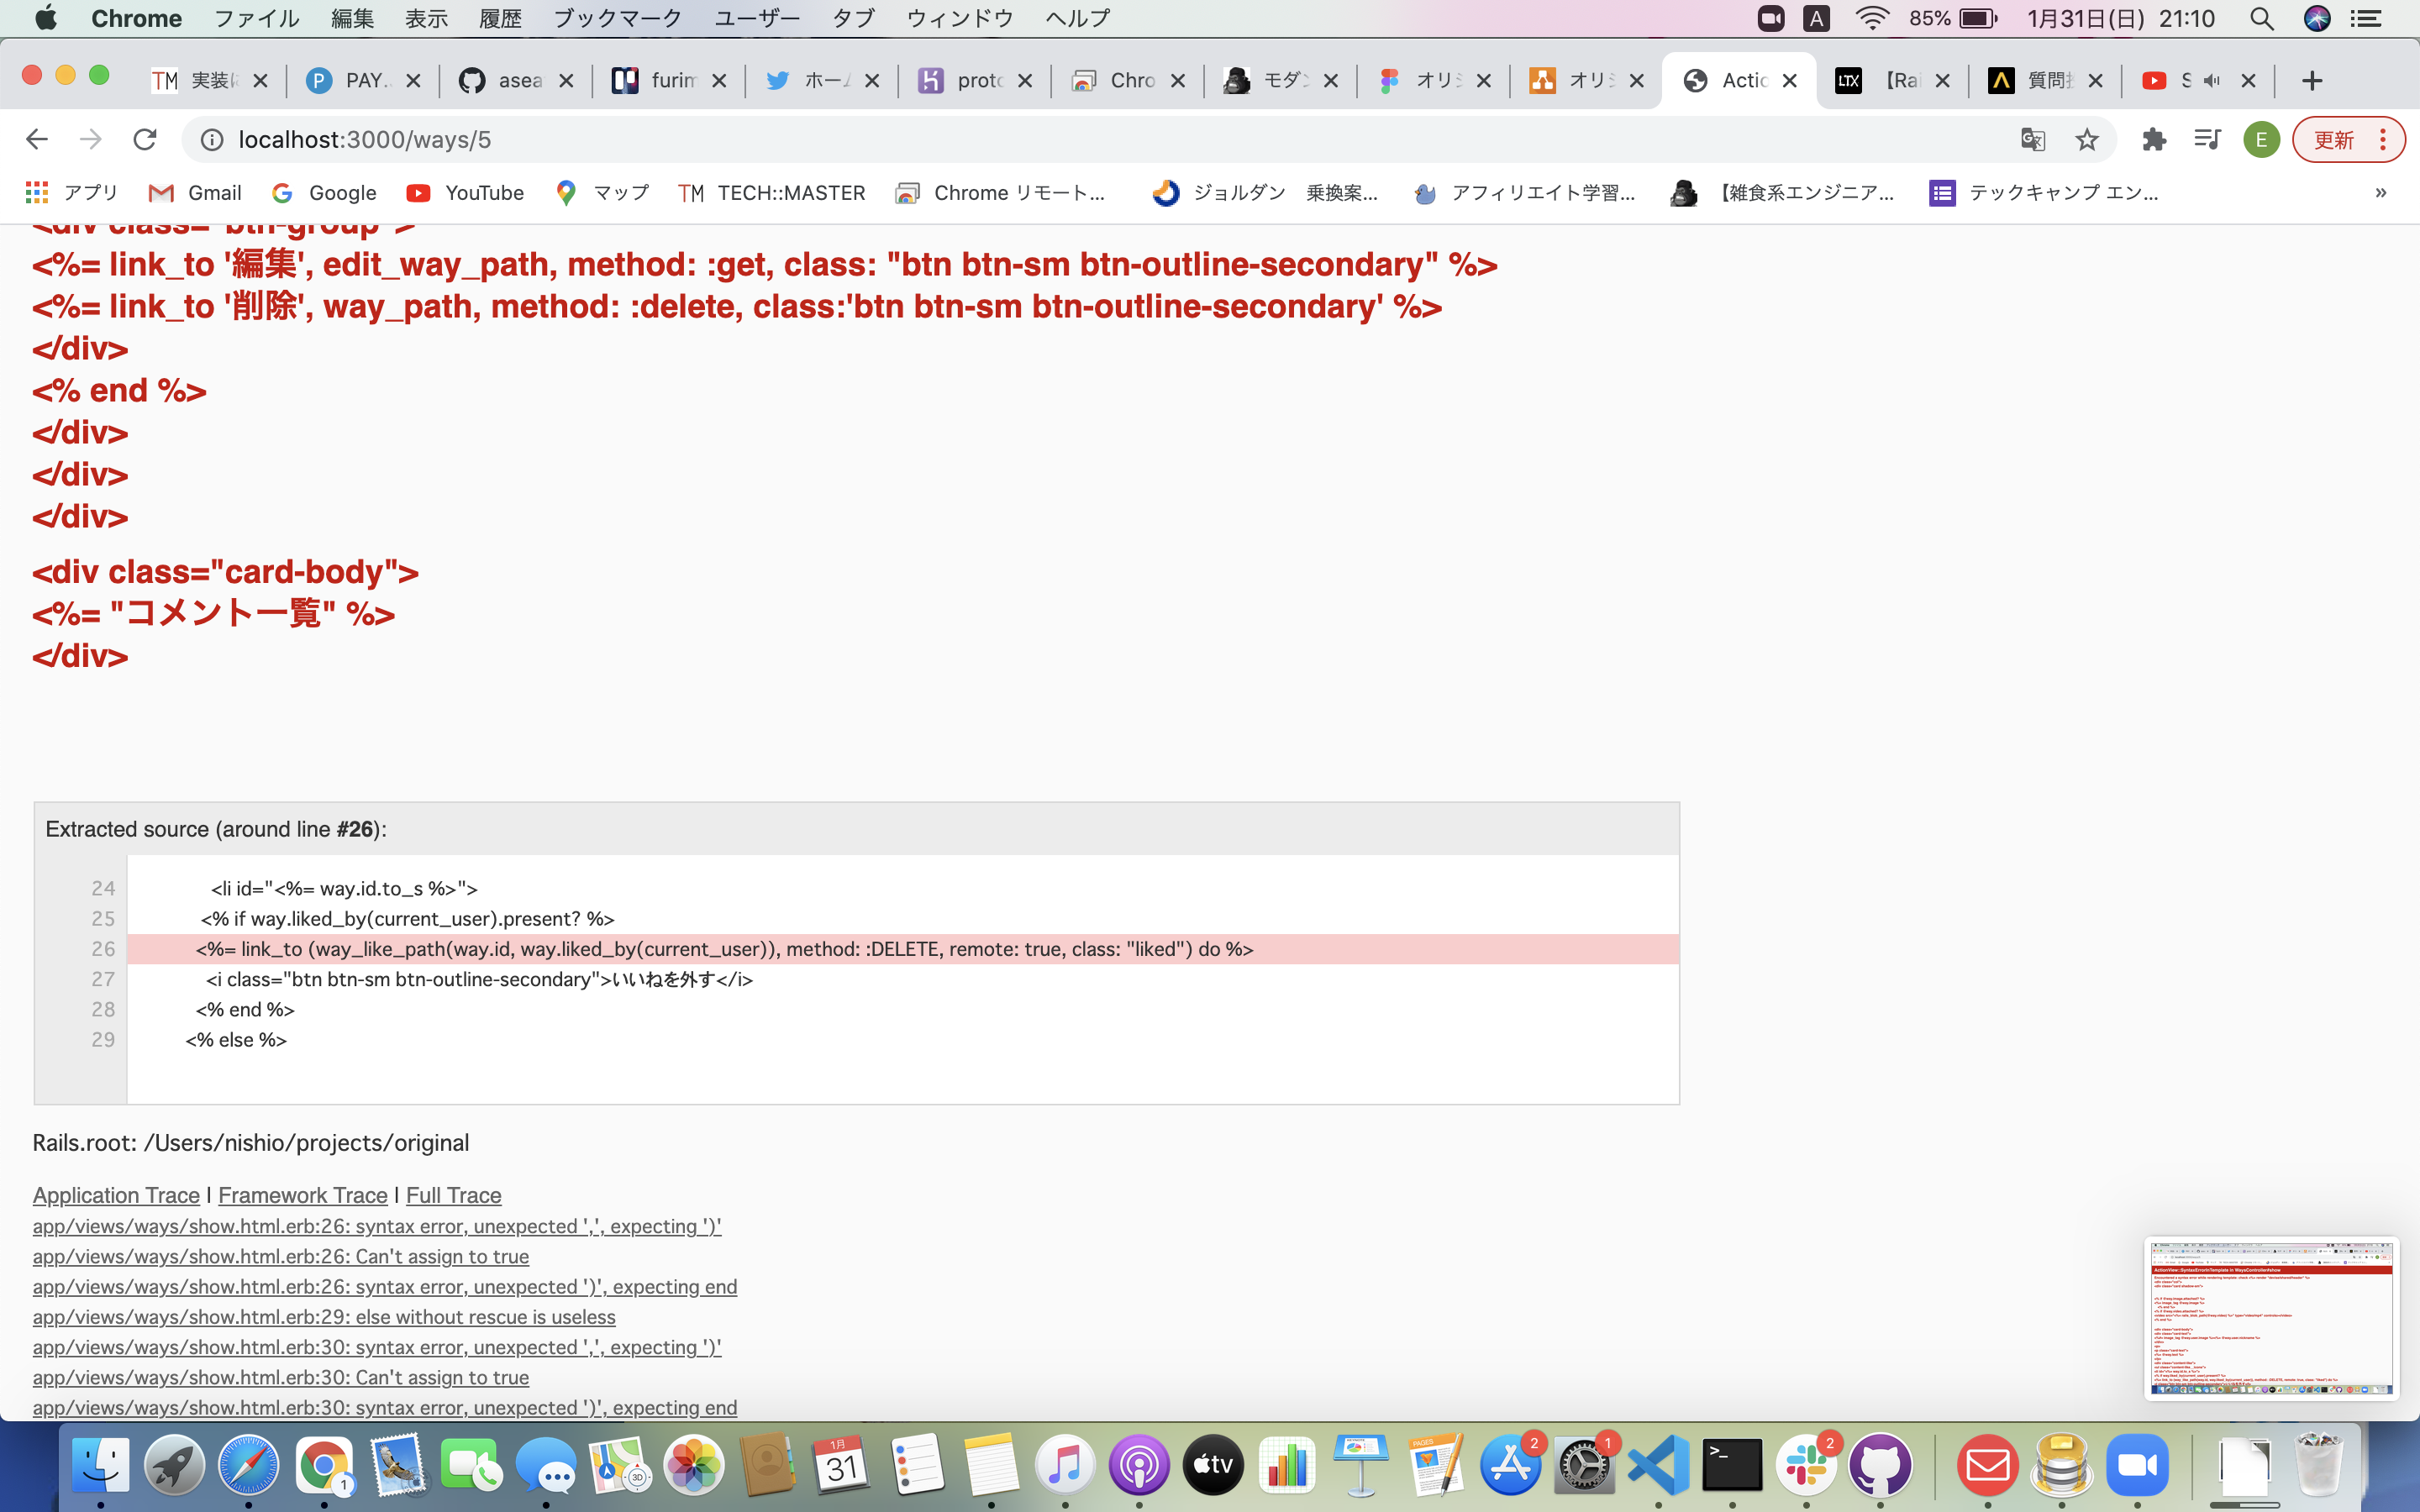Open System Preferences from the Dock
Screen dimensions: 2420x1512
[1584, 1465]
